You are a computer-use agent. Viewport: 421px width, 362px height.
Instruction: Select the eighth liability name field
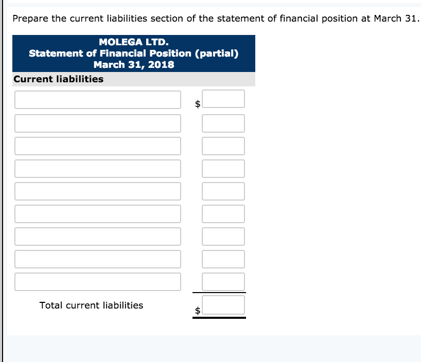pyautogui.click(x=98, y=259)
